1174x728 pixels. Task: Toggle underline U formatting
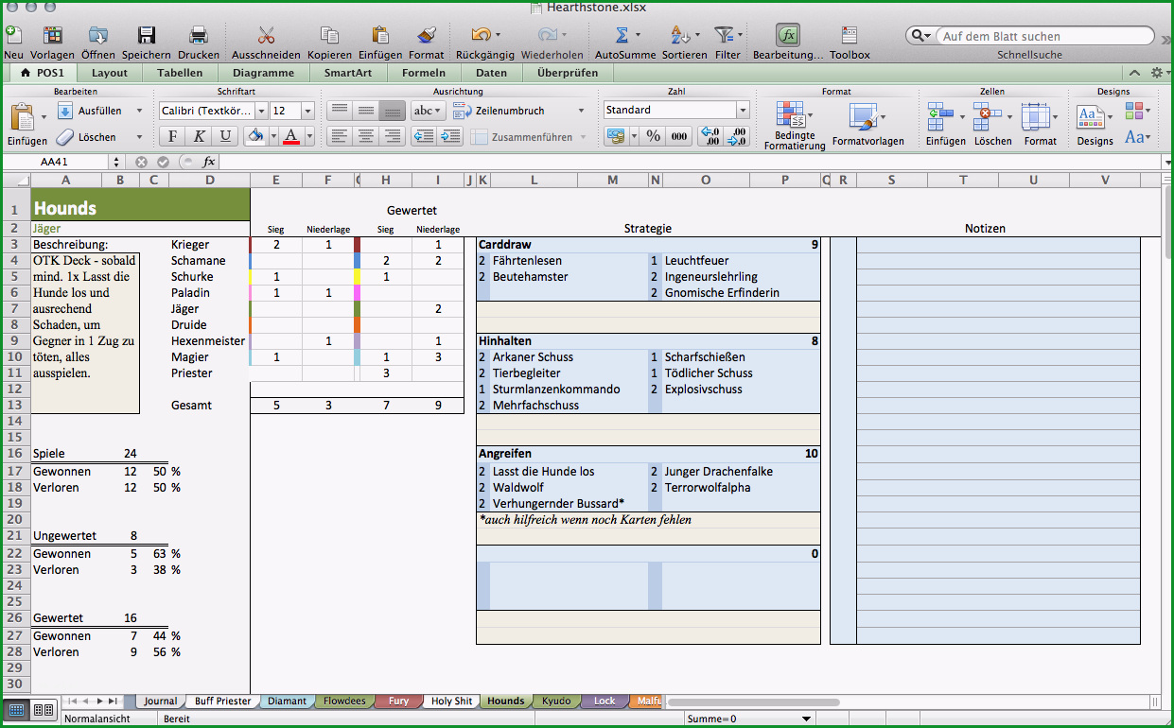(x=225, y=136)
